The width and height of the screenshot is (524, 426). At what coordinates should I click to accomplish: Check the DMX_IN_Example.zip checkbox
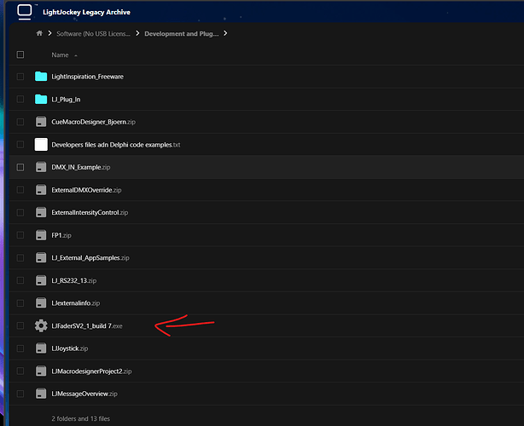coord(20,167)
